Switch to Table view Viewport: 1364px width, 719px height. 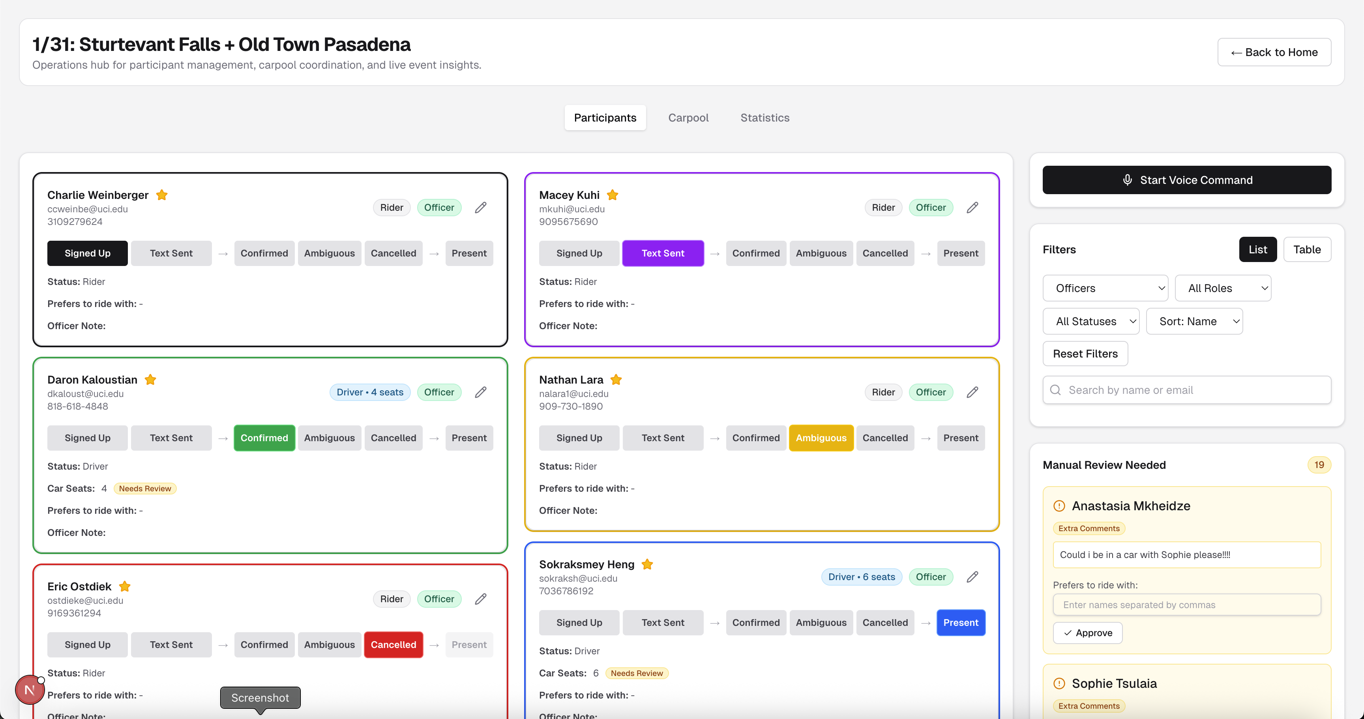coord(1306,249)
